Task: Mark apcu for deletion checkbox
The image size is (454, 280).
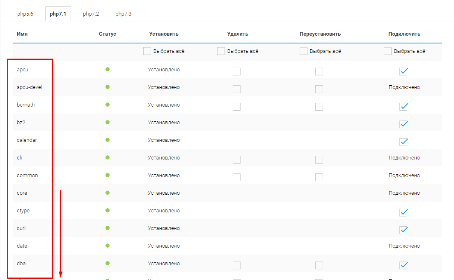Action: coord(236,72)
